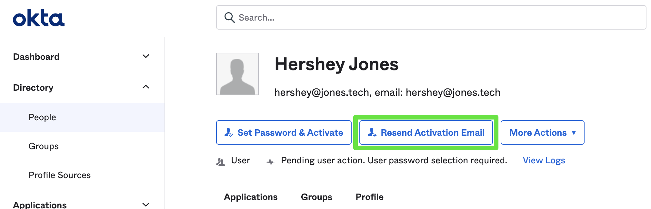
Task: Expand the Applications sidebar chevron
Action: coord(146,204)
